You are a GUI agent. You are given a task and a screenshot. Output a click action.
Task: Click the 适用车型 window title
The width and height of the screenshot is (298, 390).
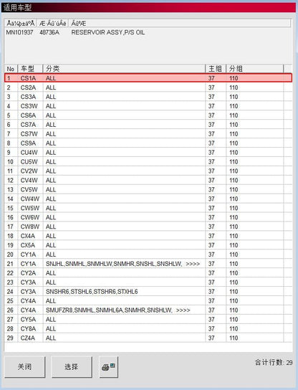tap(17, 8)
